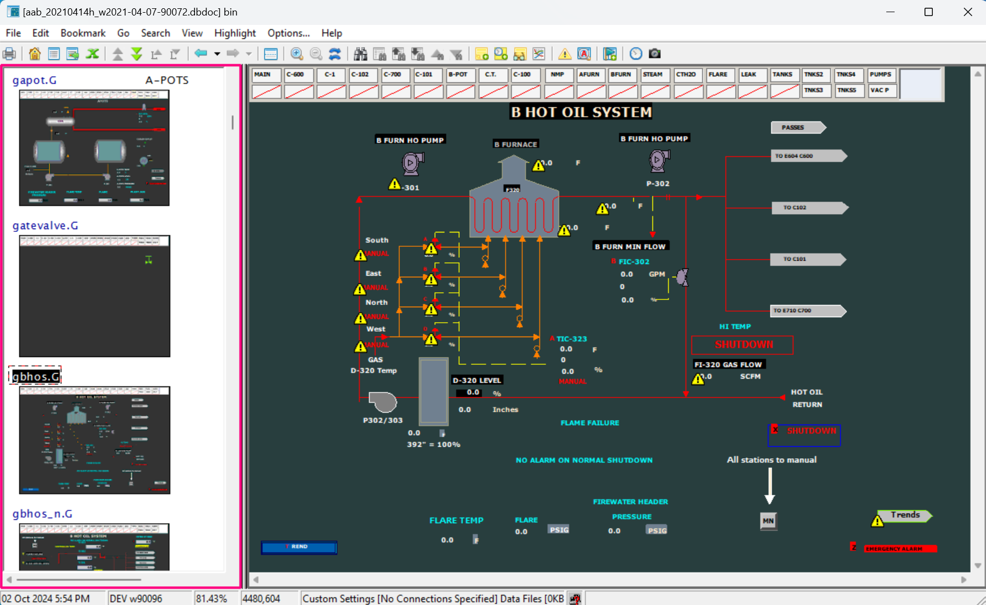The width and height of the screenshot is (986, 605).
Task: Click the P-302 pump symbol
Action: click(659, 161)
